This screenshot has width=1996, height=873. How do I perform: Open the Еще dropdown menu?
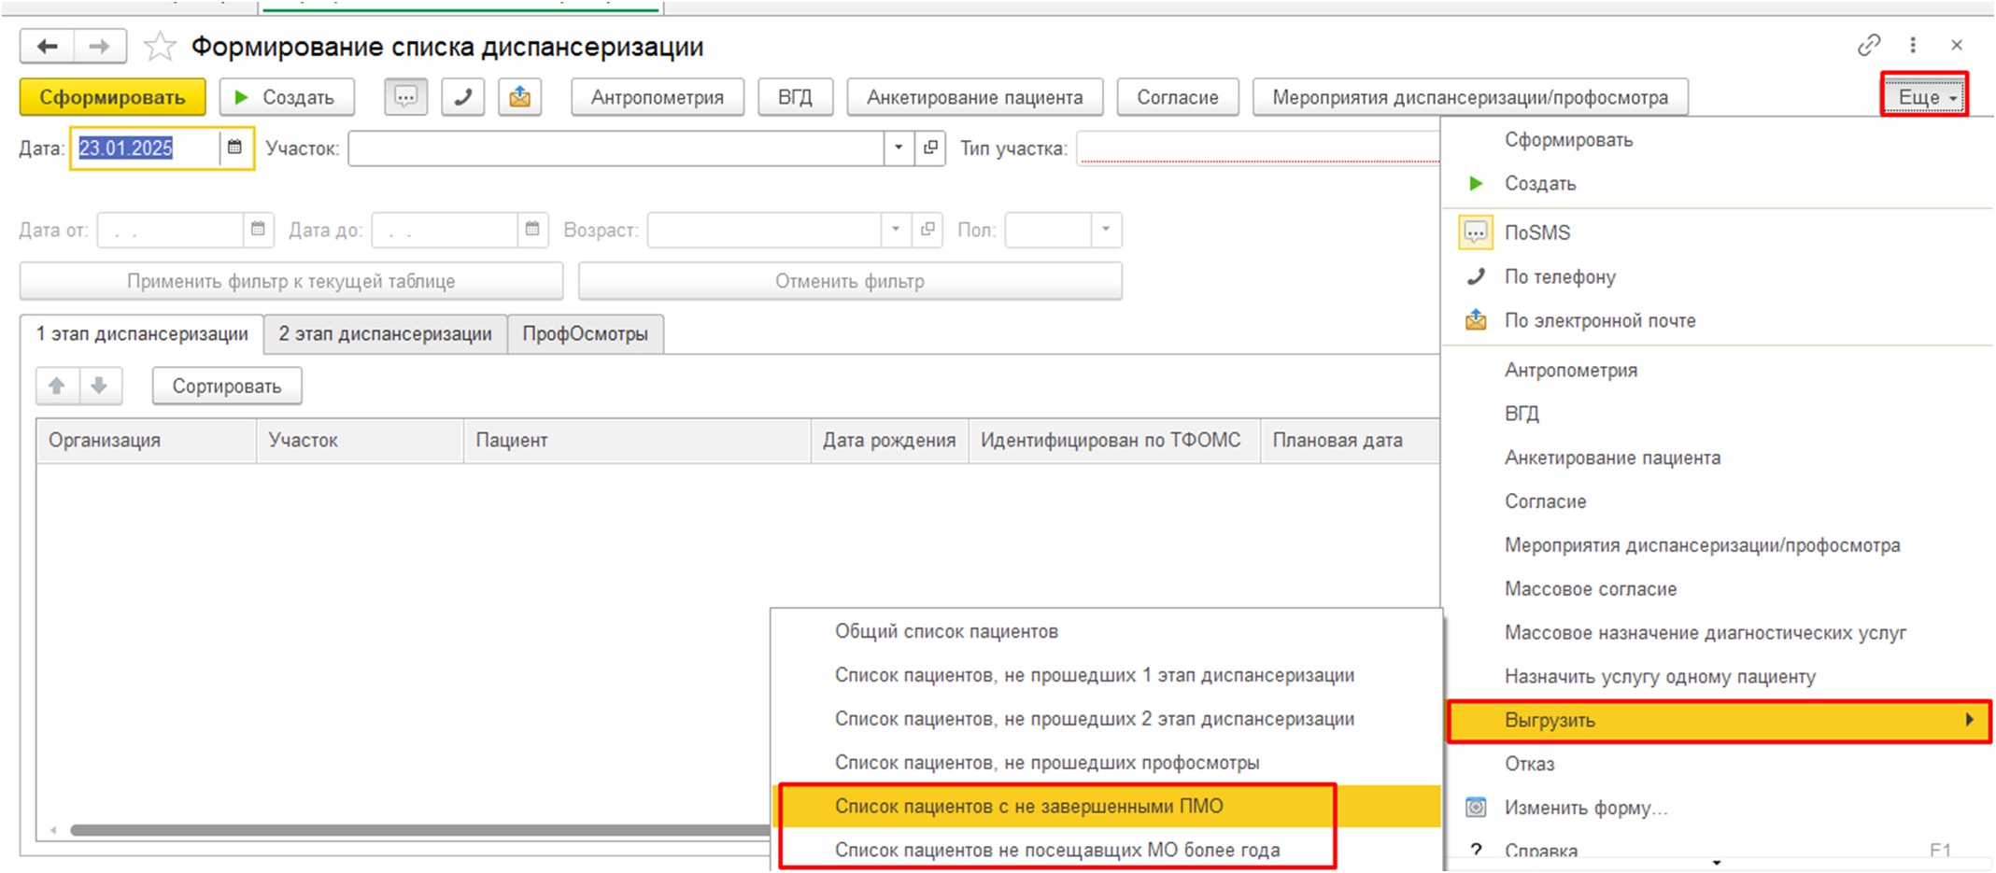tap(1924, 97)
